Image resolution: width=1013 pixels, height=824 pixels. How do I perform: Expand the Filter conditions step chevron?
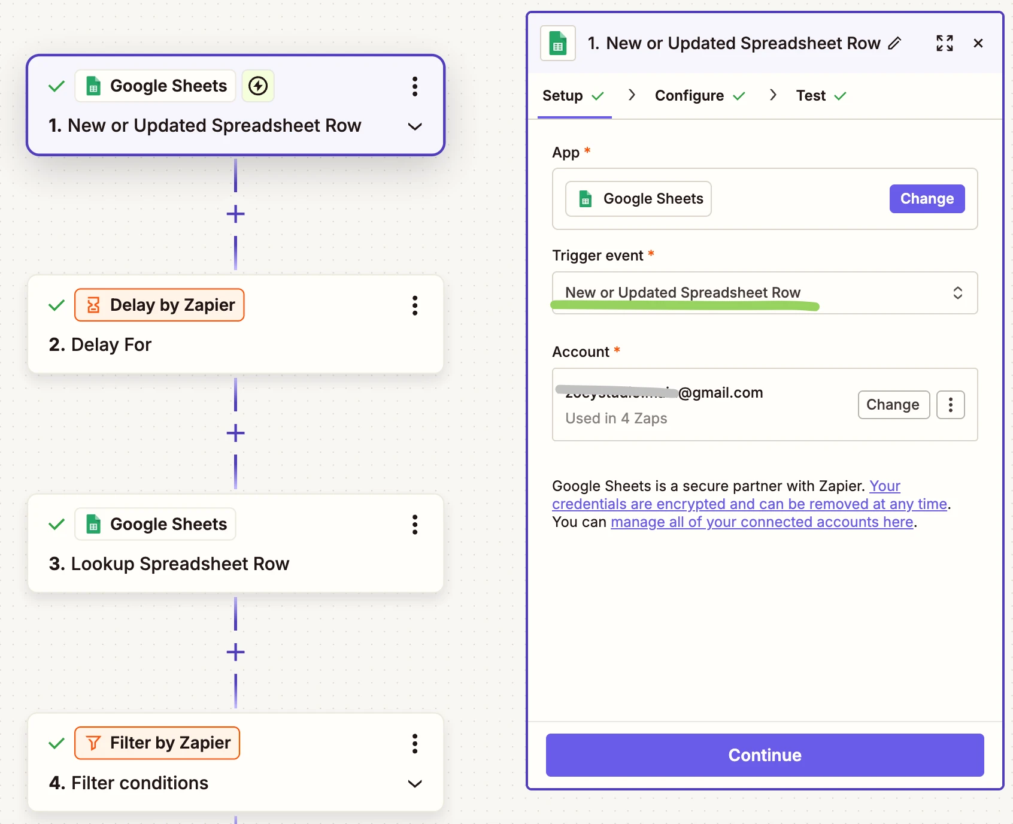[x=414, y=784]
